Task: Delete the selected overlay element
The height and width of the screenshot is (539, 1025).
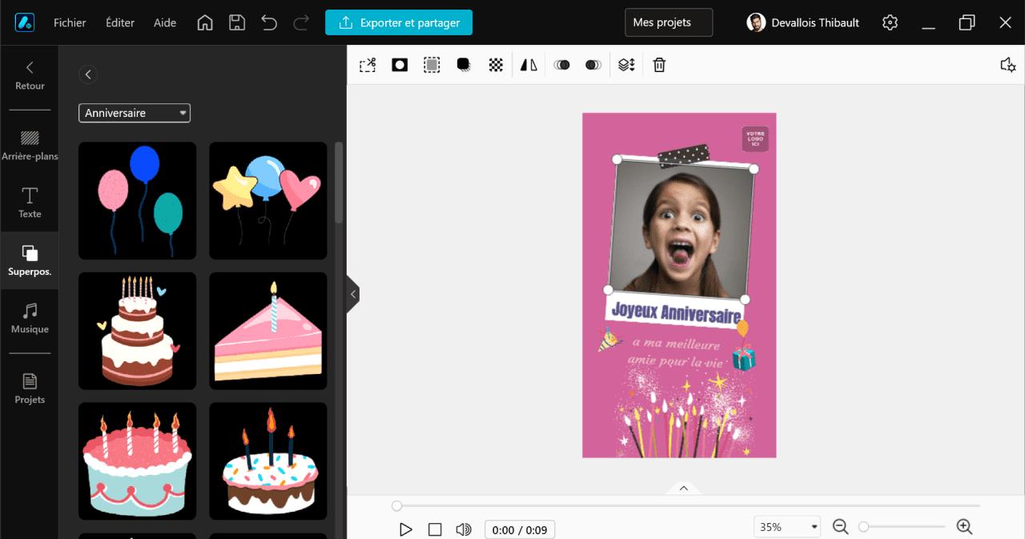Action: (x=658, y=64)
